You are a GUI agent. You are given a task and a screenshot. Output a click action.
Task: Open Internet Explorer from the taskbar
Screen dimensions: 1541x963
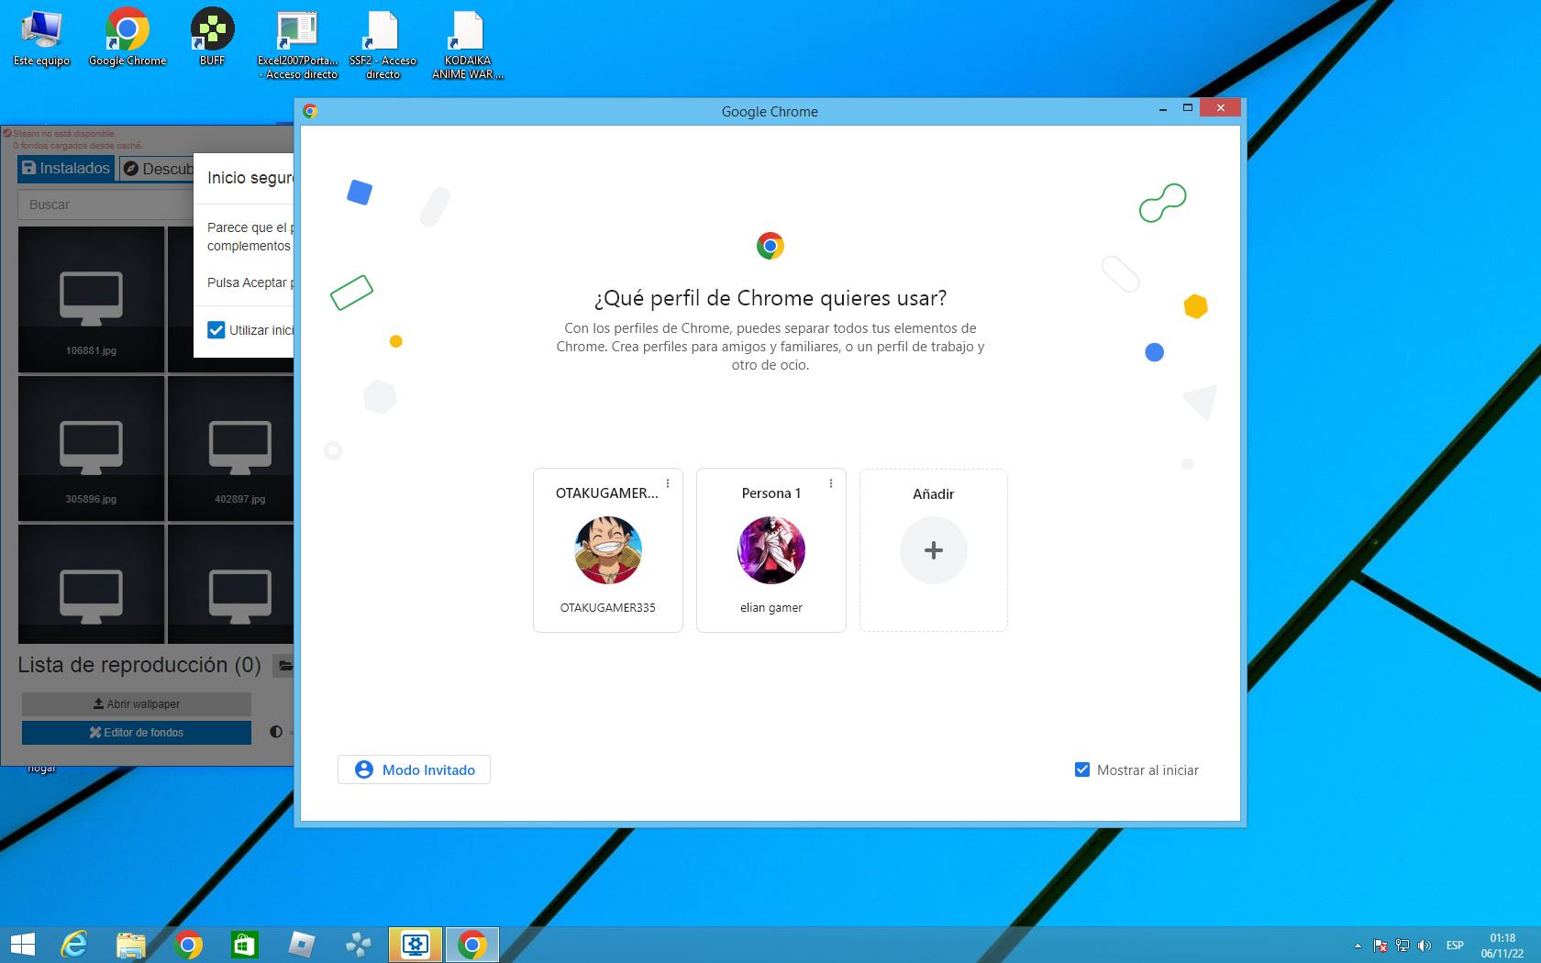[73, 945]
